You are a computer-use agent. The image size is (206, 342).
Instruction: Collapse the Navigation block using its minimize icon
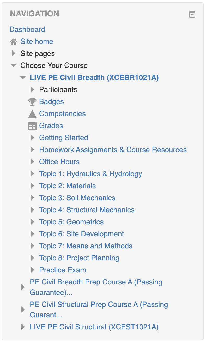point(192,14)
